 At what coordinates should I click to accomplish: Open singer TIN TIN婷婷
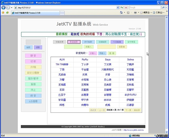tap(62, 64)
